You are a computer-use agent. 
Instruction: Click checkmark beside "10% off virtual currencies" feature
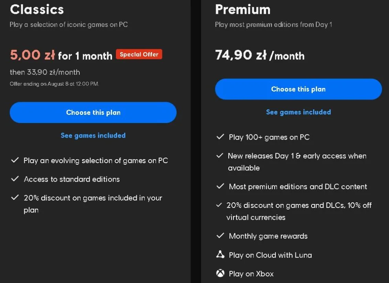[219, 205]
